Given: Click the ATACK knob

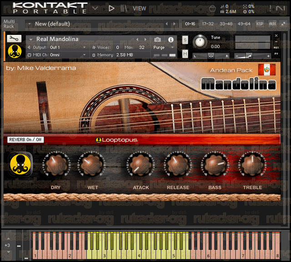Looking at the screenshot, I should tap(140, 164).
